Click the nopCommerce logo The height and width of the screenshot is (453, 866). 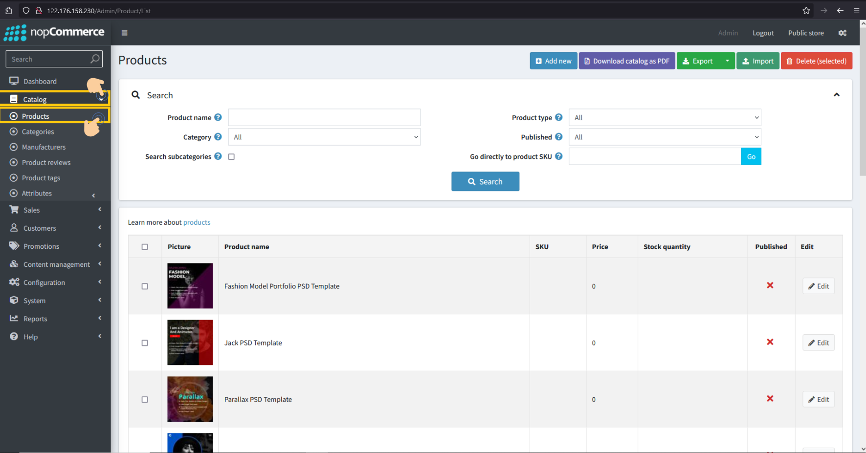[x=54, y=33]
